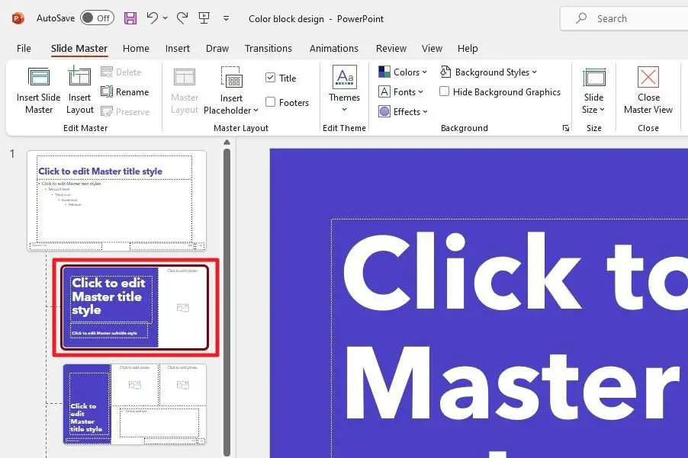The width and height of the screenshot is (688, 458).
Task: Check Hide Background Graphics checkbox
Action: pos(444,91)
